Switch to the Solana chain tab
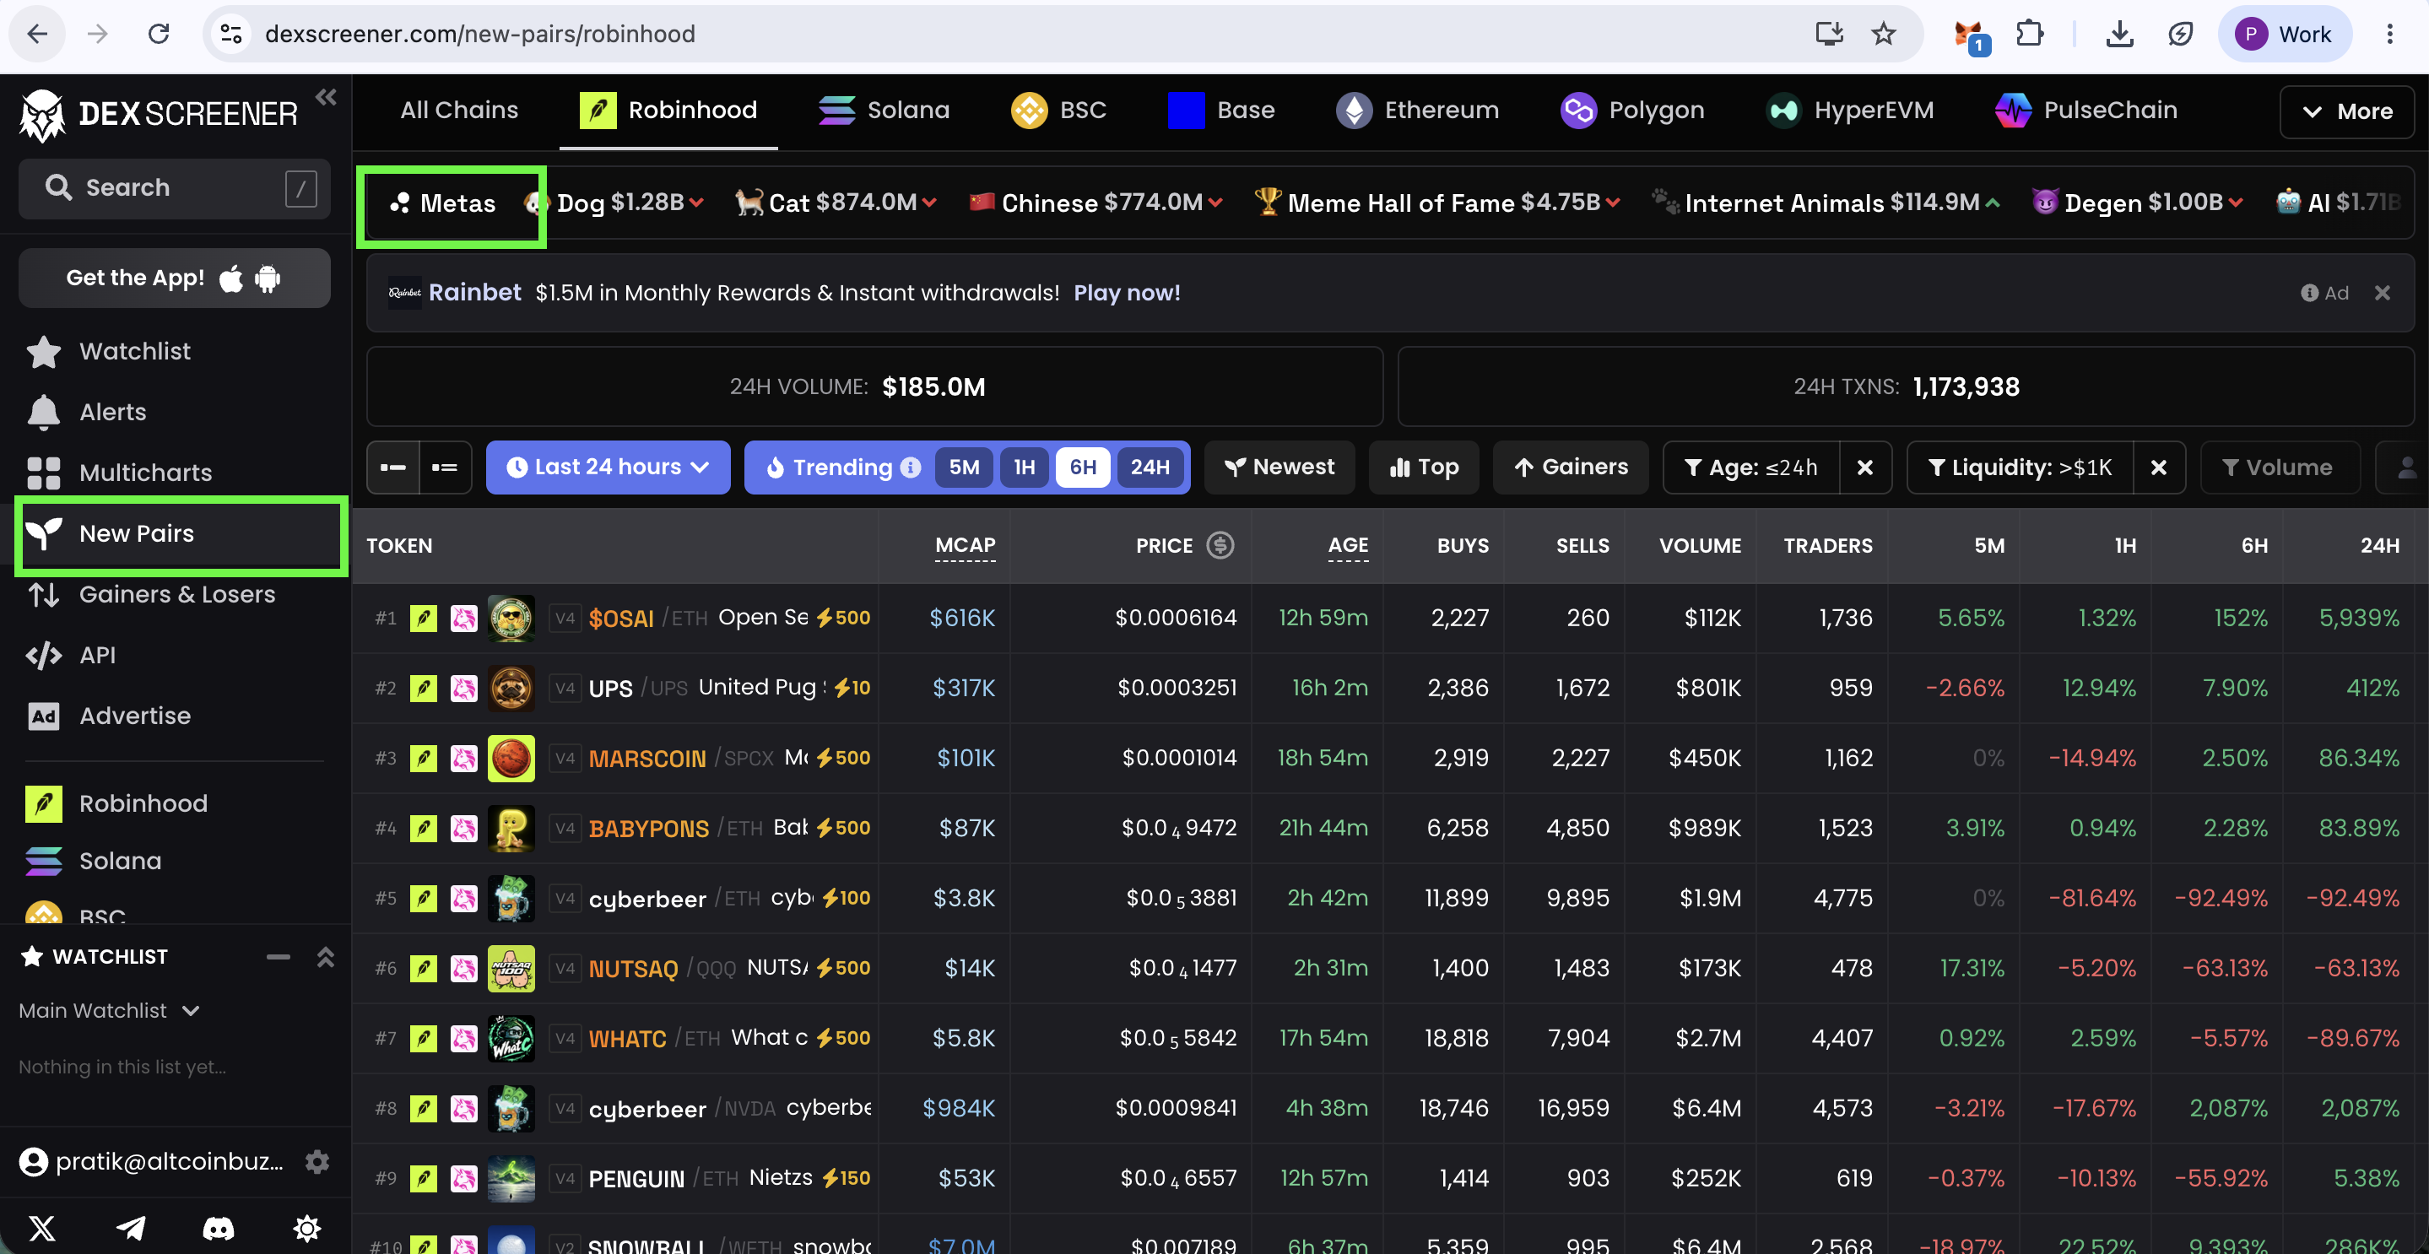Screen dimensions: 2429x1254 point(884,111)
